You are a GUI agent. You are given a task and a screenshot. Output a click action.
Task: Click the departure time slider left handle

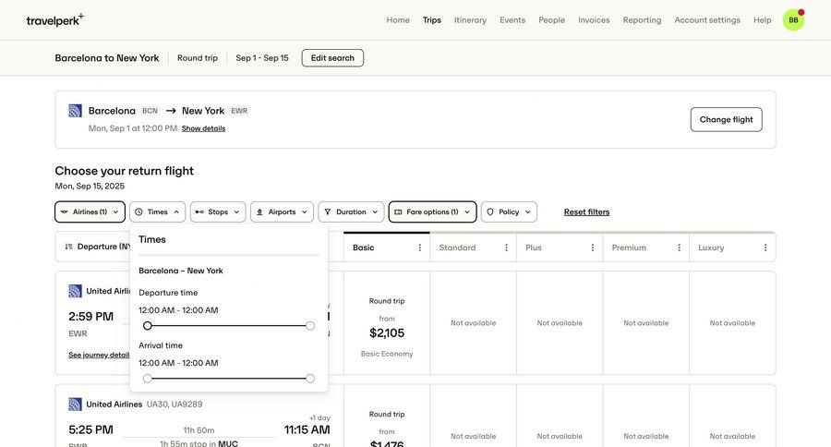[x=148, y=326]
